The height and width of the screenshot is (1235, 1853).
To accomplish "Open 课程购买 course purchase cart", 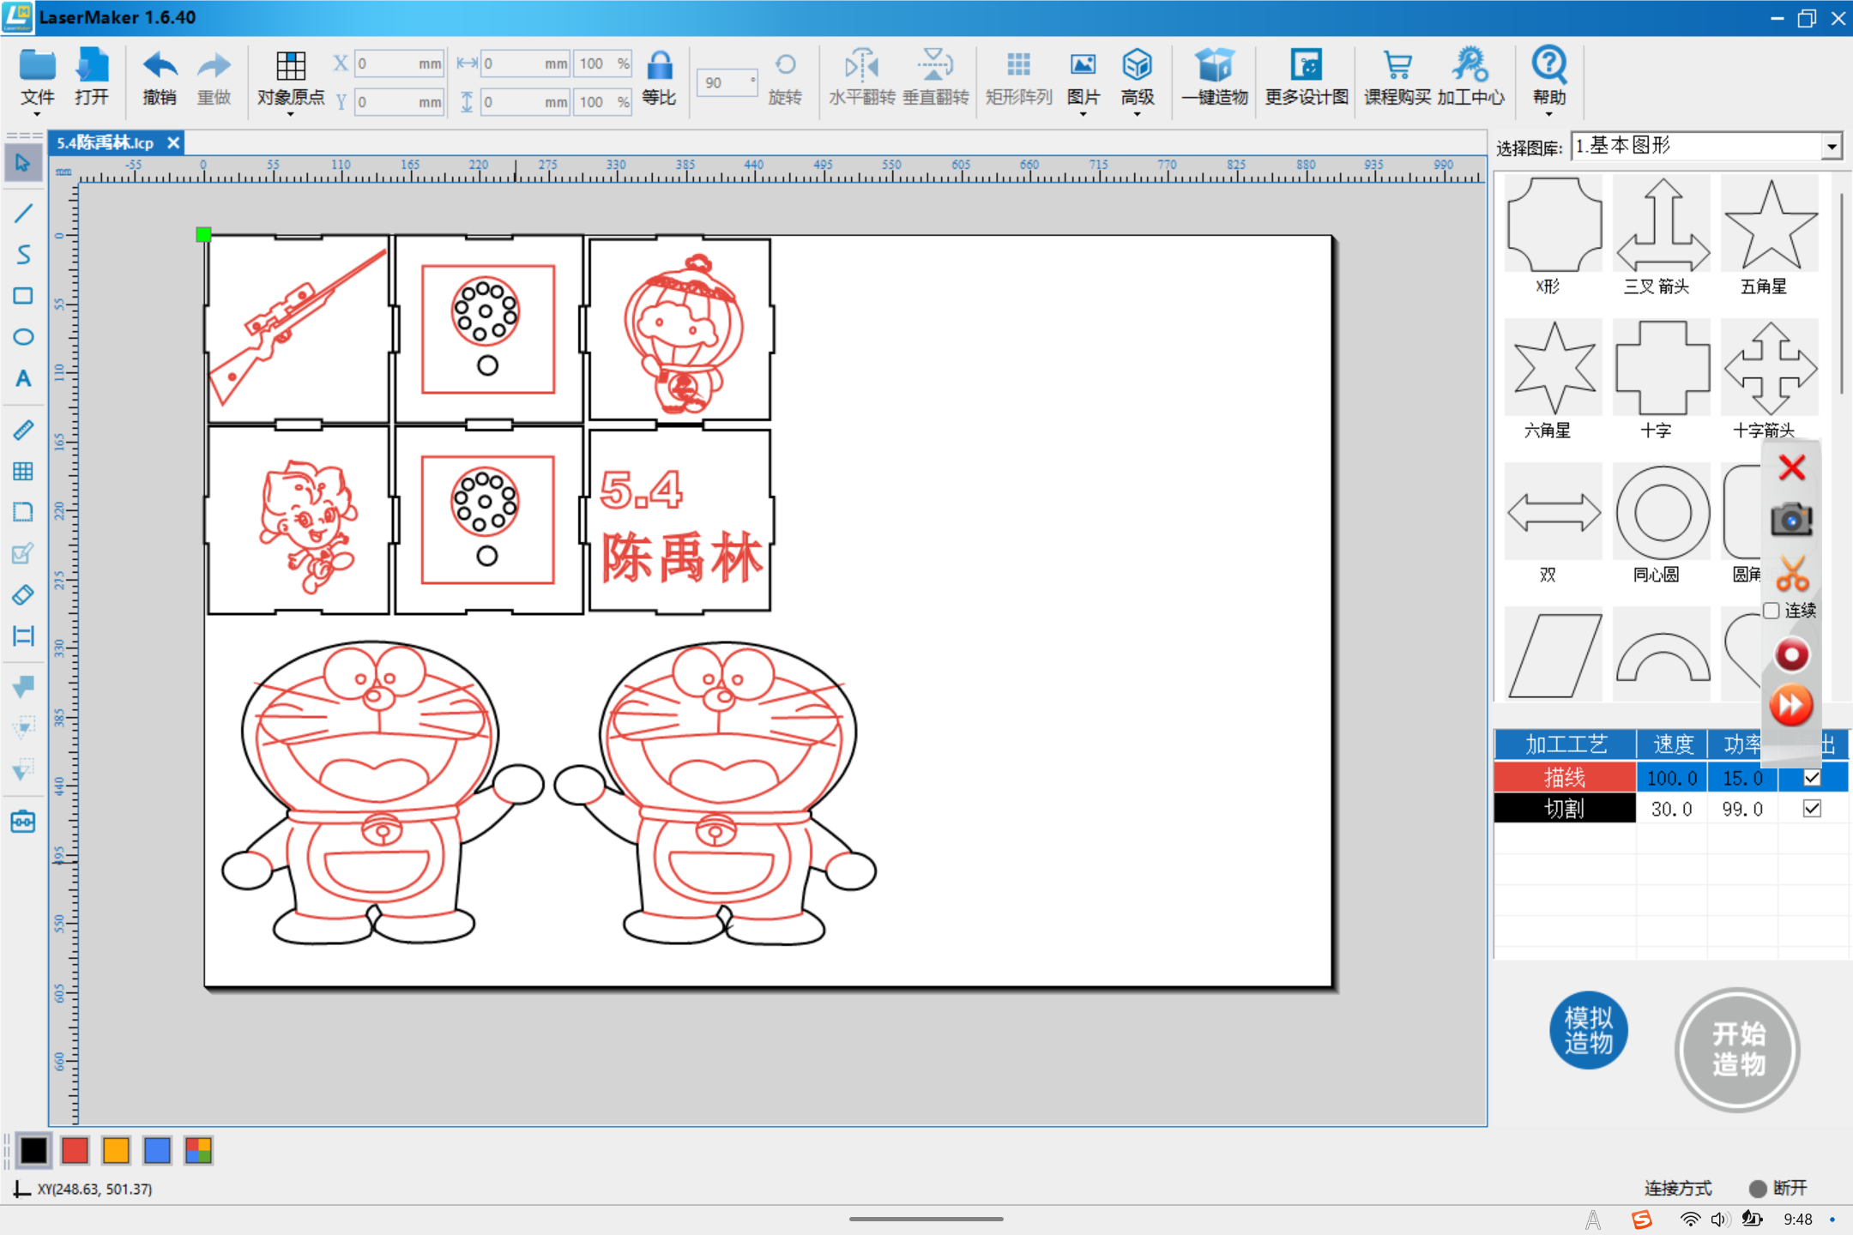I will coord(1397,77).
